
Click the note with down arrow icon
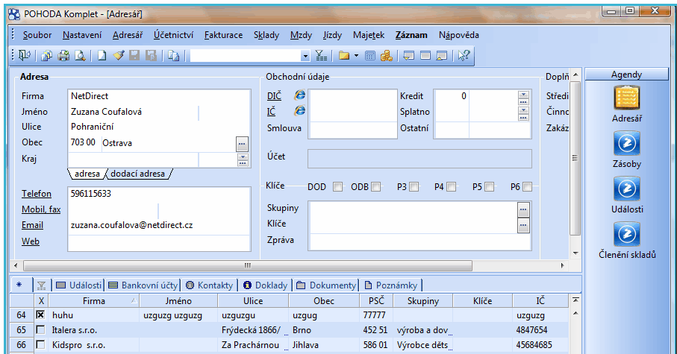tap(408, 56)
